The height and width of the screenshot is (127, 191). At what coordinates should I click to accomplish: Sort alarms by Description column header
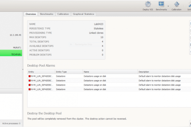(x=164, y=72)
